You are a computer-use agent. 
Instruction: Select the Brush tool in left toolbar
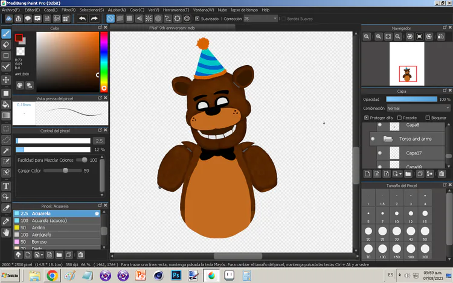tap(6, 34)
